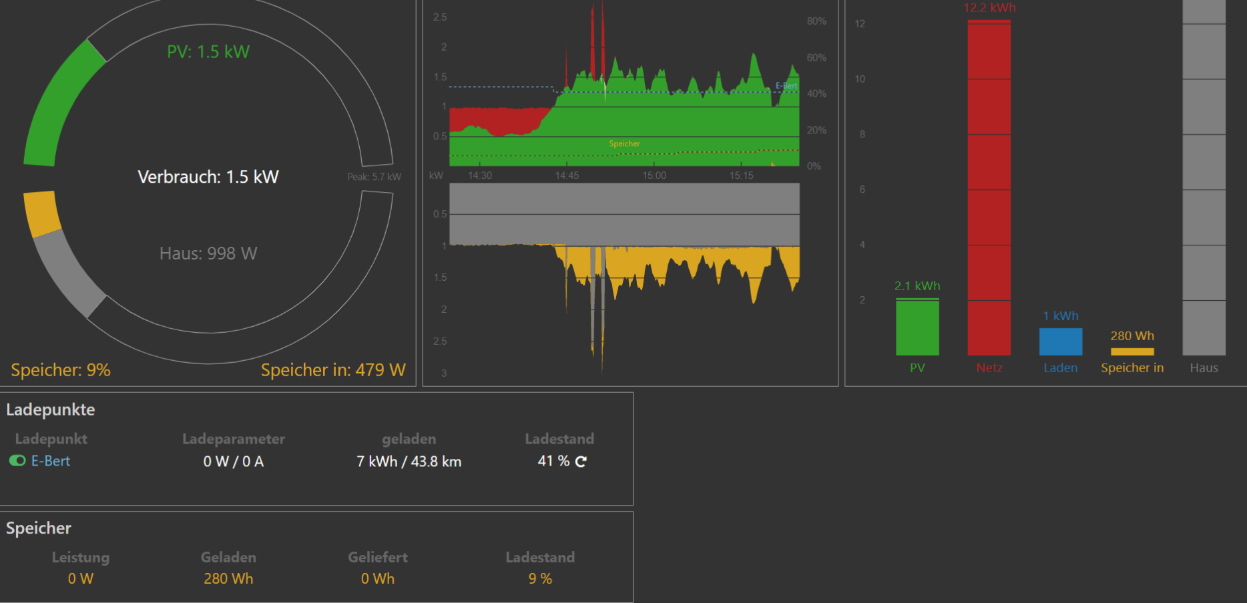
Task: Click the 'Peak: 5.7 kW' label
Action: point(374,177)
